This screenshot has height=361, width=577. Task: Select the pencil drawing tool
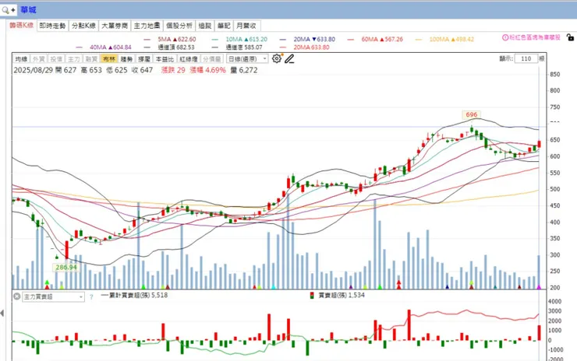click(x=289, y=59)
